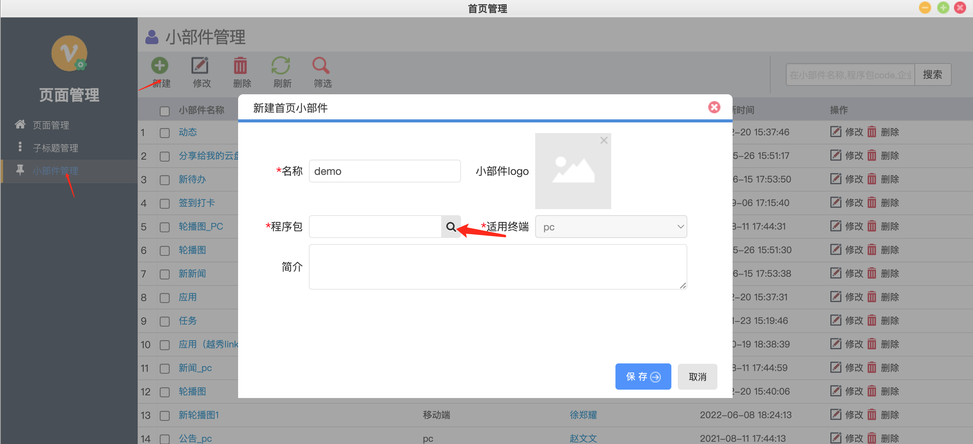Tick the checkbox for the 新待办 row
This screenshot has width=973, height=444.
tap(165, 180)
